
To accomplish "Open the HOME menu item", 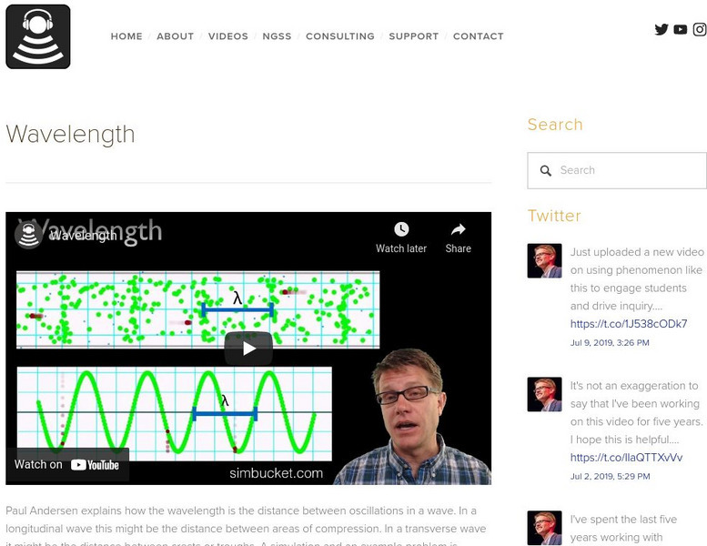I will coord(126,36).
